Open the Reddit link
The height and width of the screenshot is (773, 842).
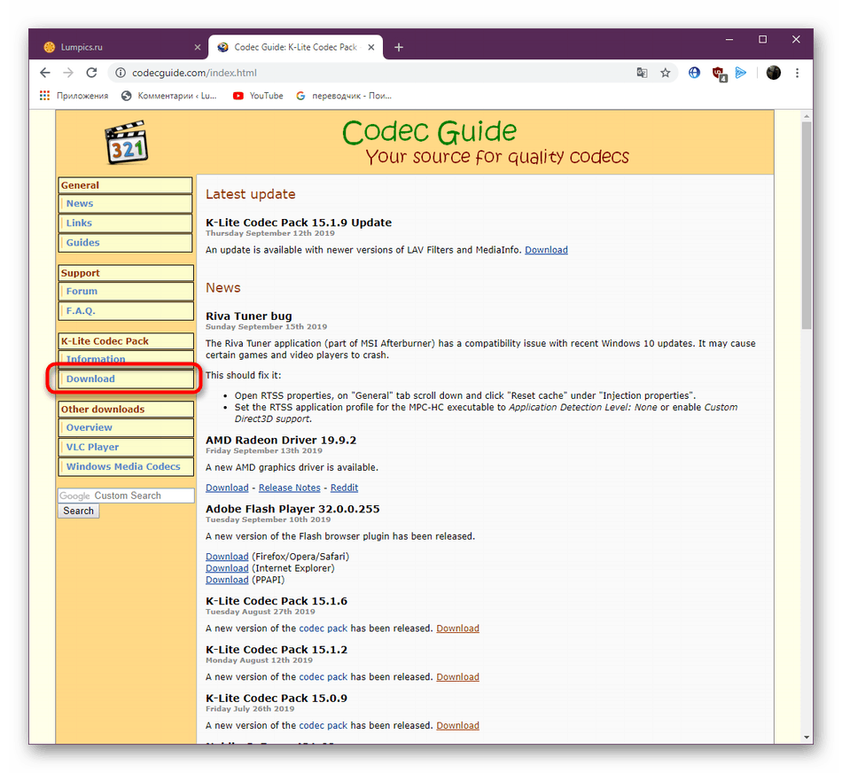(344, 488)
